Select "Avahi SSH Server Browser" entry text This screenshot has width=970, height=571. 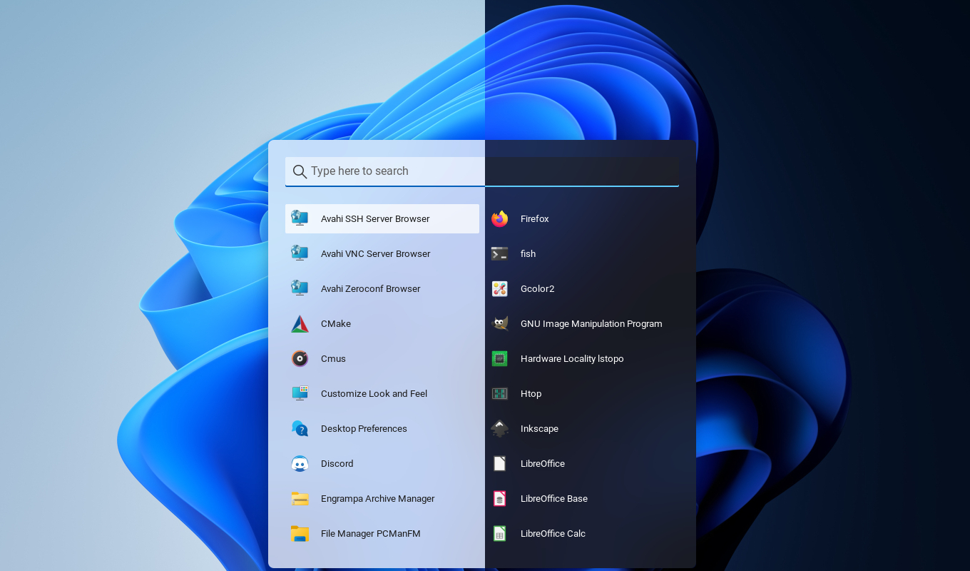point(375,219)
